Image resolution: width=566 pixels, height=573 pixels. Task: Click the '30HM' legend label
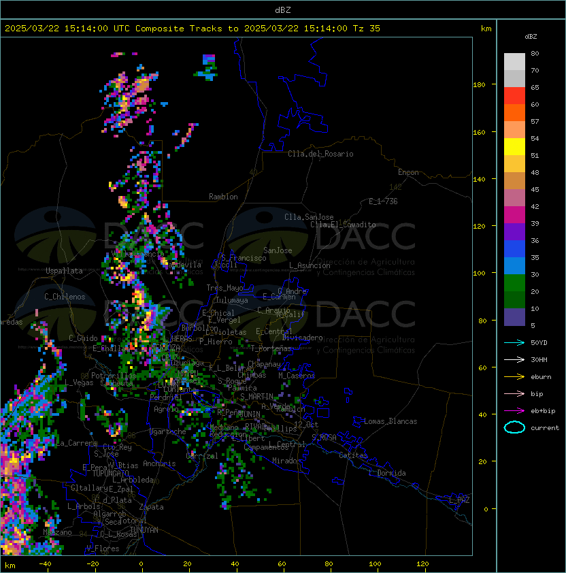pyautogui.click(x=539, y=359)
